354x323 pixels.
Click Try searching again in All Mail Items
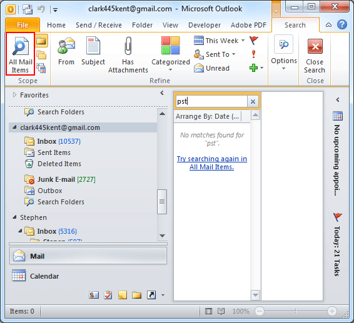click(212, 162)
